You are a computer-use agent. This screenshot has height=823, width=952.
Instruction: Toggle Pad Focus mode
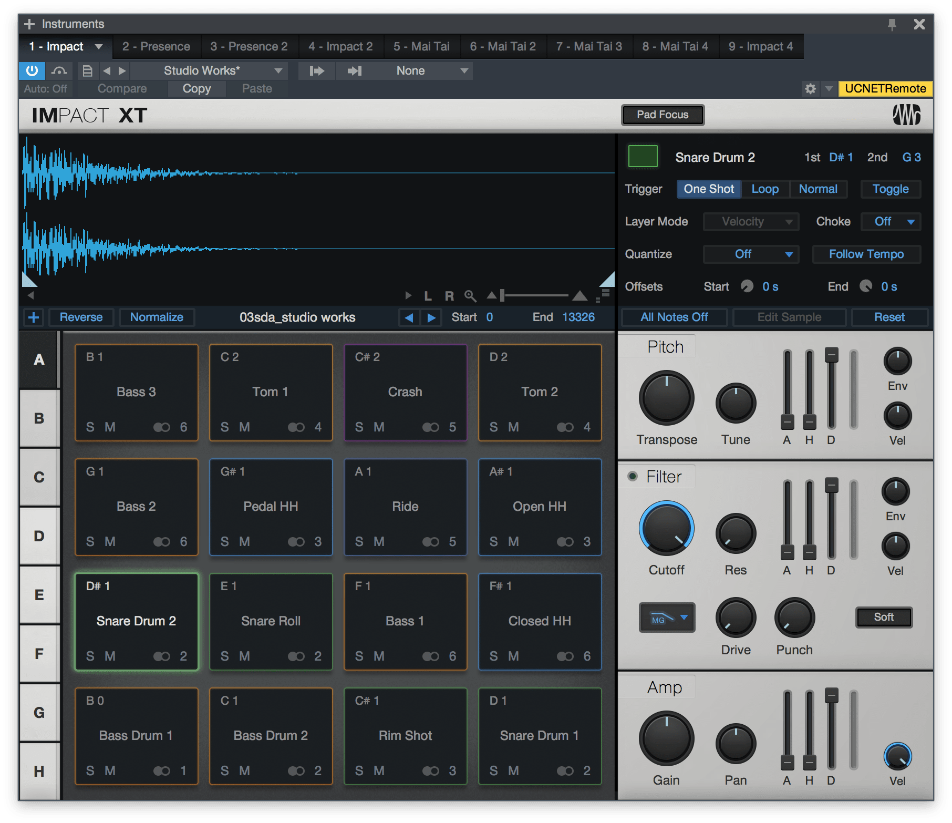tap(663, 115)
